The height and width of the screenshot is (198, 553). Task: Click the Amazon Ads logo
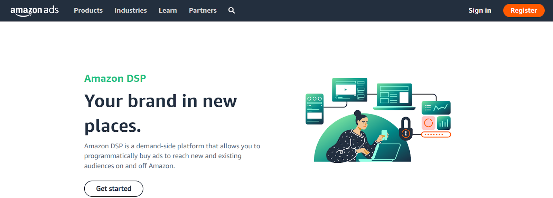35,11
